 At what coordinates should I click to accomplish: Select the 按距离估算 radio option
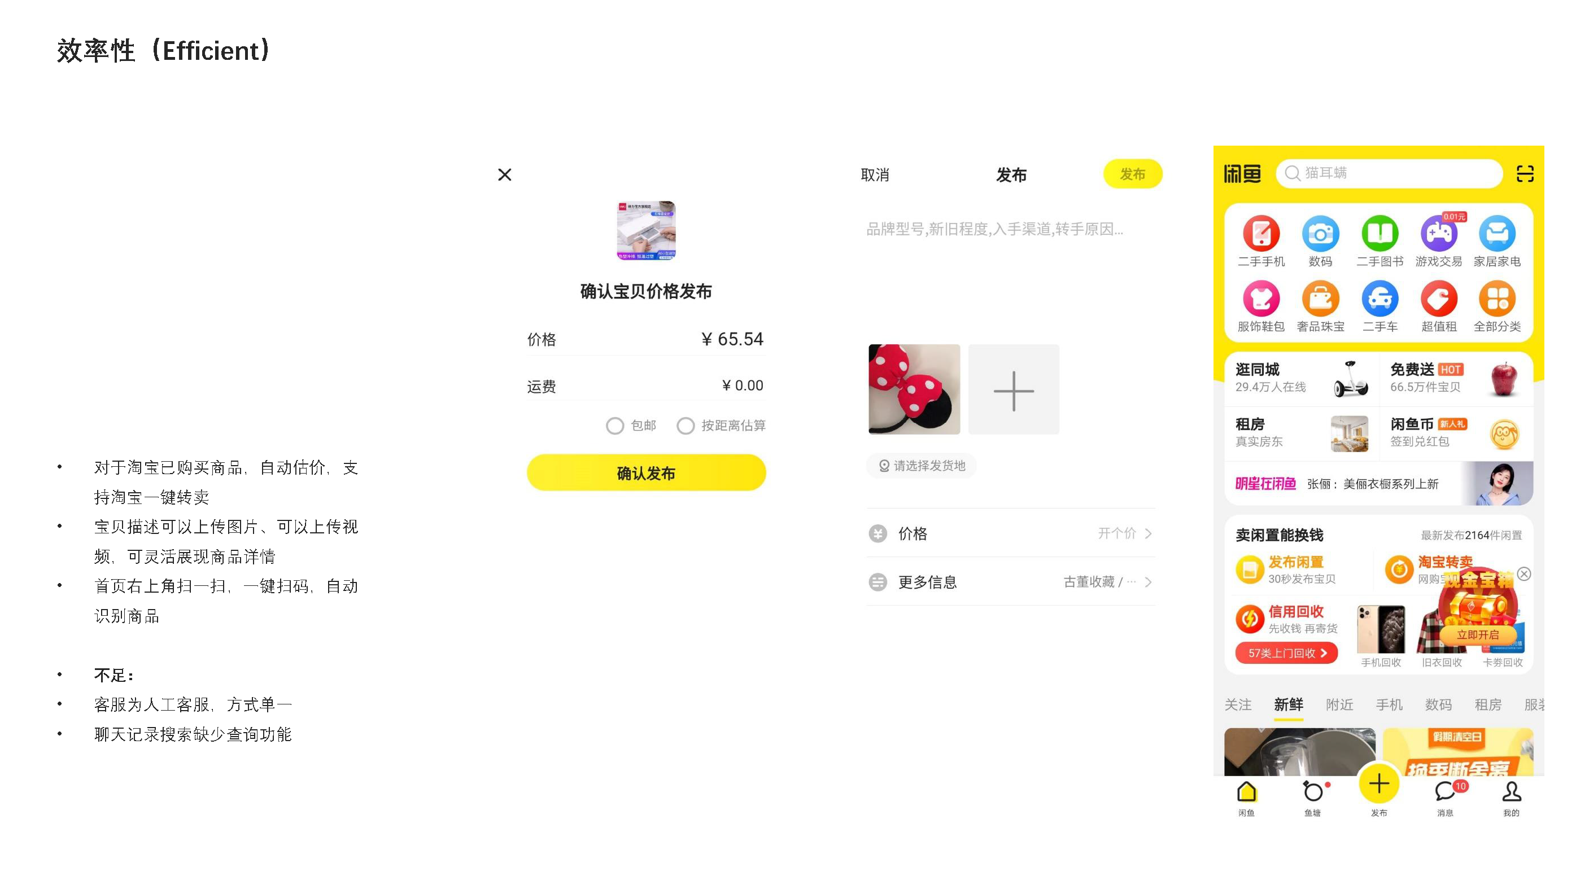[686, 426]
